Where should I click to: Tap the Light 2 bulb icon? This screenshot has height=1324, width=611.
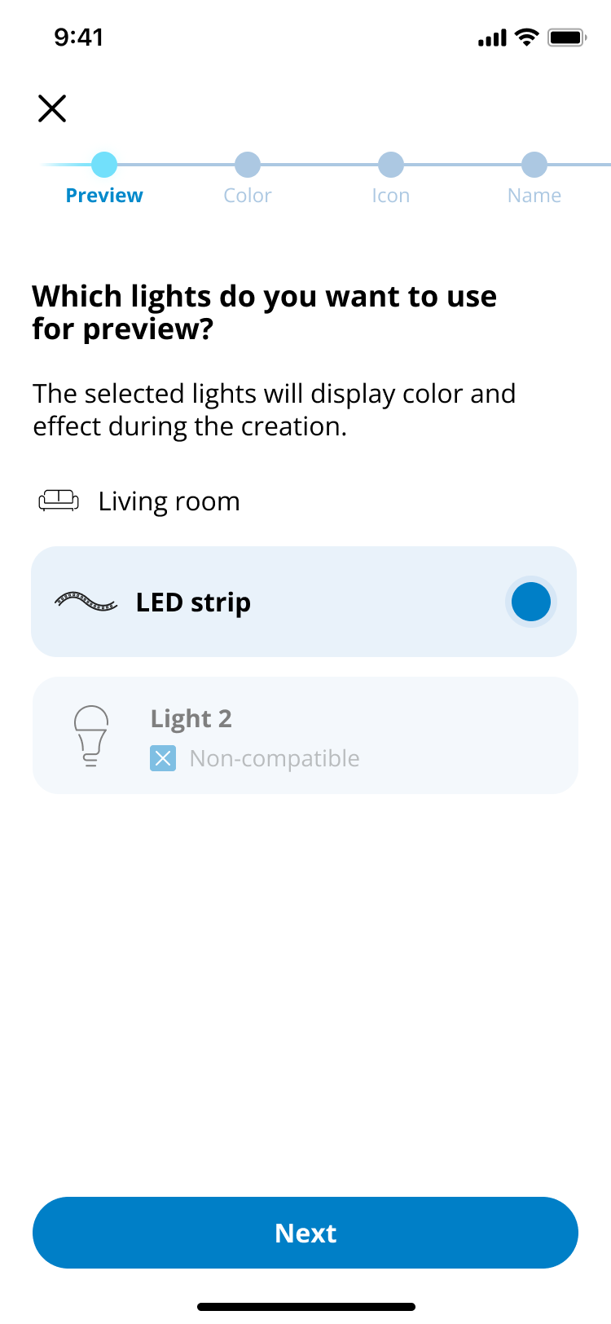coord(91,735)
